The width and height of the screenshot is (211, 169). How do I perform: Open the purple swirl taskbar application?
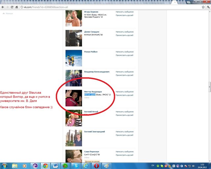coord(35,166)
